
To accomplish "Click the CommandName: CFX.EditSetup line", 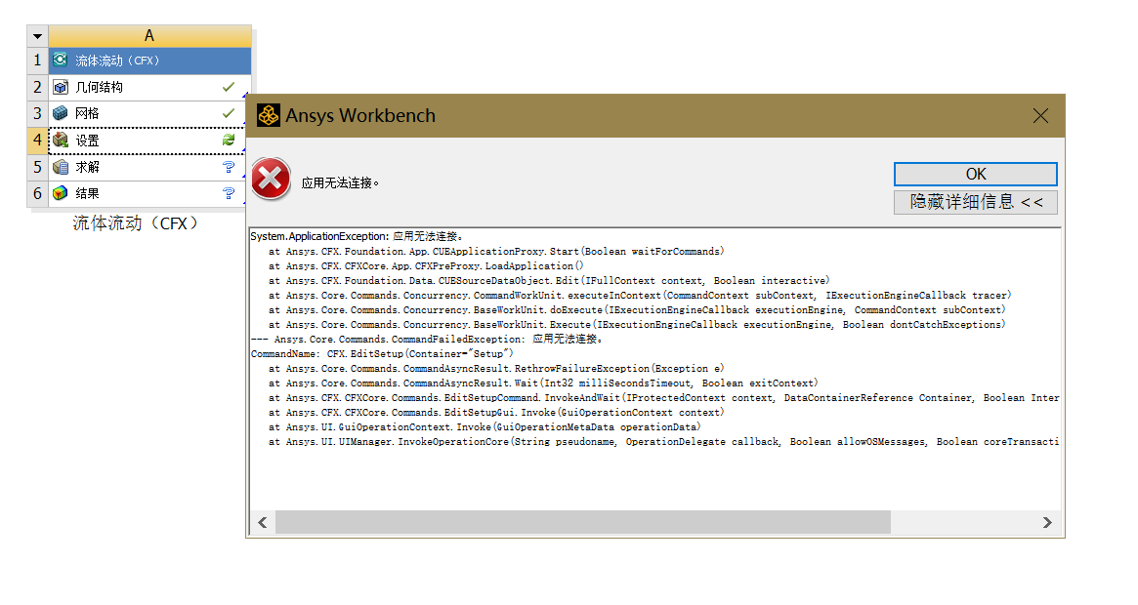I will point(382,354).
